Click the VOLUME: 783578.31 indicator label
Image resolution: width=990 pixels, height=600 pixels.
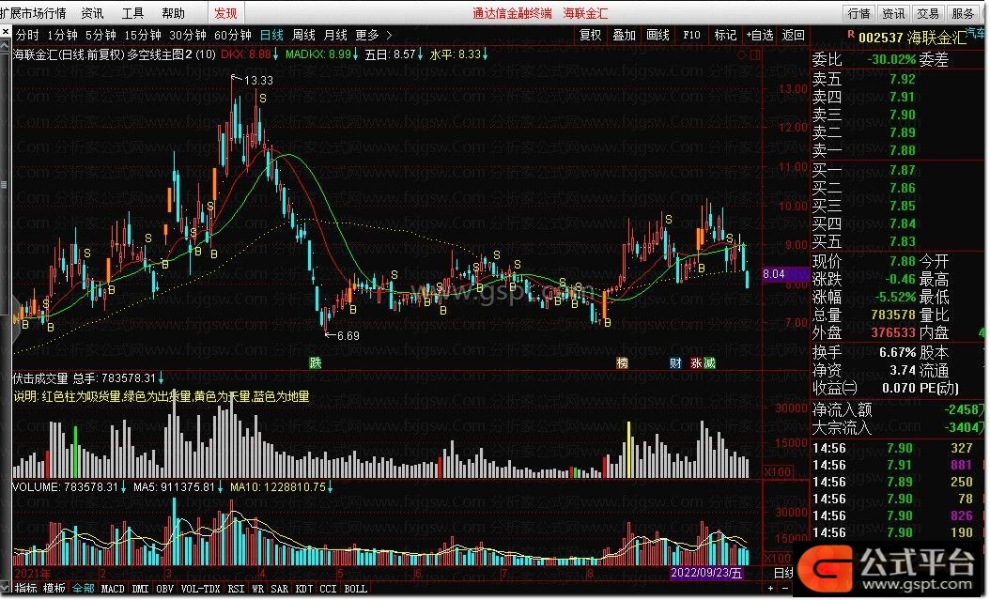pos(65,487)
